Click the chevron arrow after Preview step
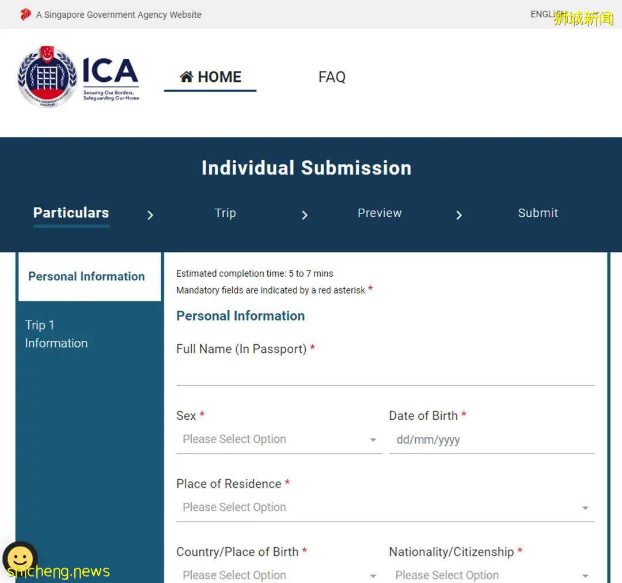Viewport: 622px width, 583px height. coord(459,215)
